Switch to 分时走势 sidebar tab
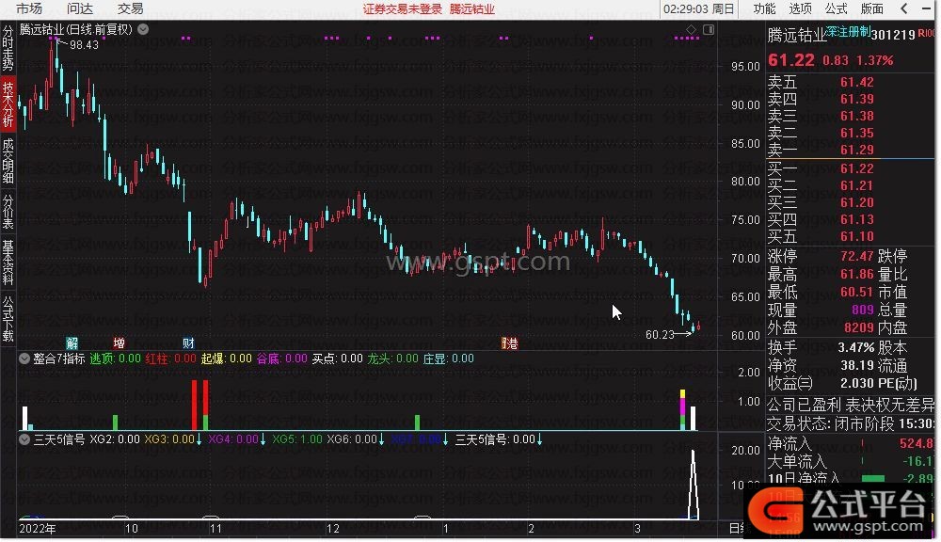Image resolution: width=941 pixels, height=542 pixels. click(8, 47)
